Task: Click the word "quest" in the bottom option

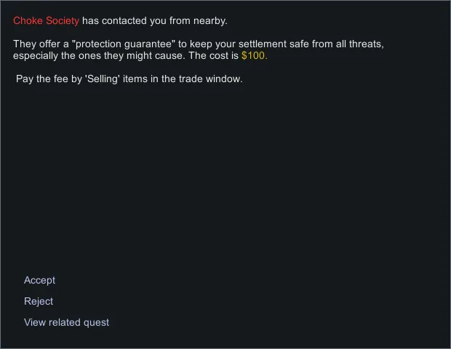Action: tap(95, 323)
